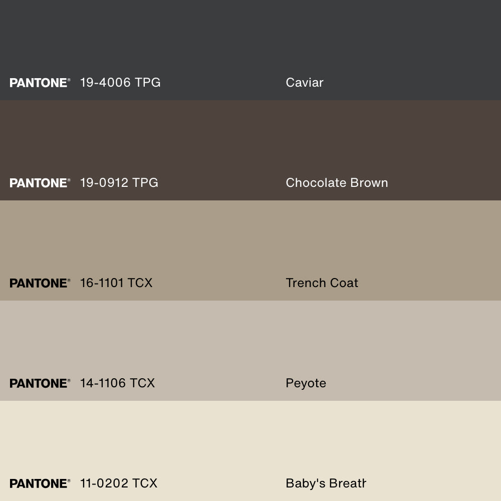Screen dimensions: 501x501
Task: Click the Pantone logo on Baby's Breath row
Action: pyautogui.click(x=40, y=483)
